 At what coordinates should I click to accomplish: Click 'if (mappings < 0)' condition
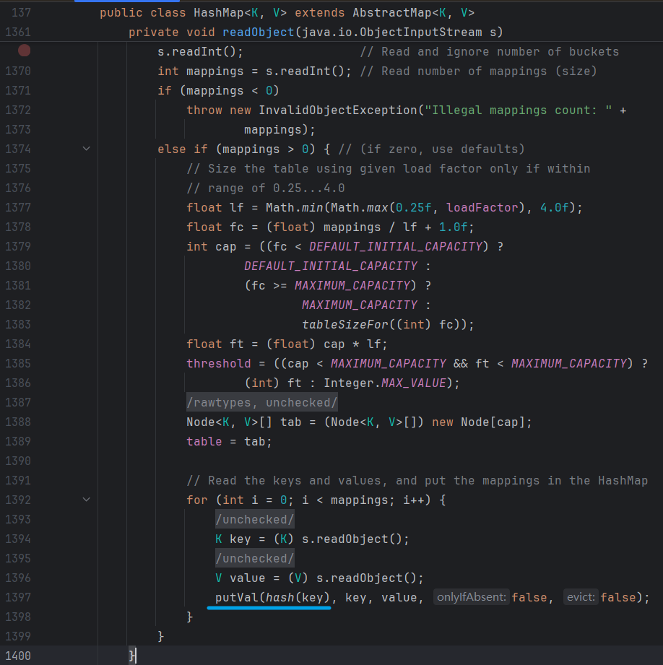[218, 90]
